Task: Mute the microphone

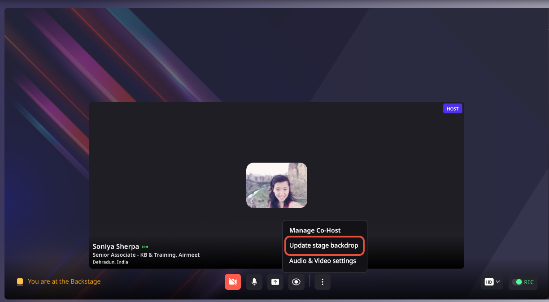Action: [254, 282]
